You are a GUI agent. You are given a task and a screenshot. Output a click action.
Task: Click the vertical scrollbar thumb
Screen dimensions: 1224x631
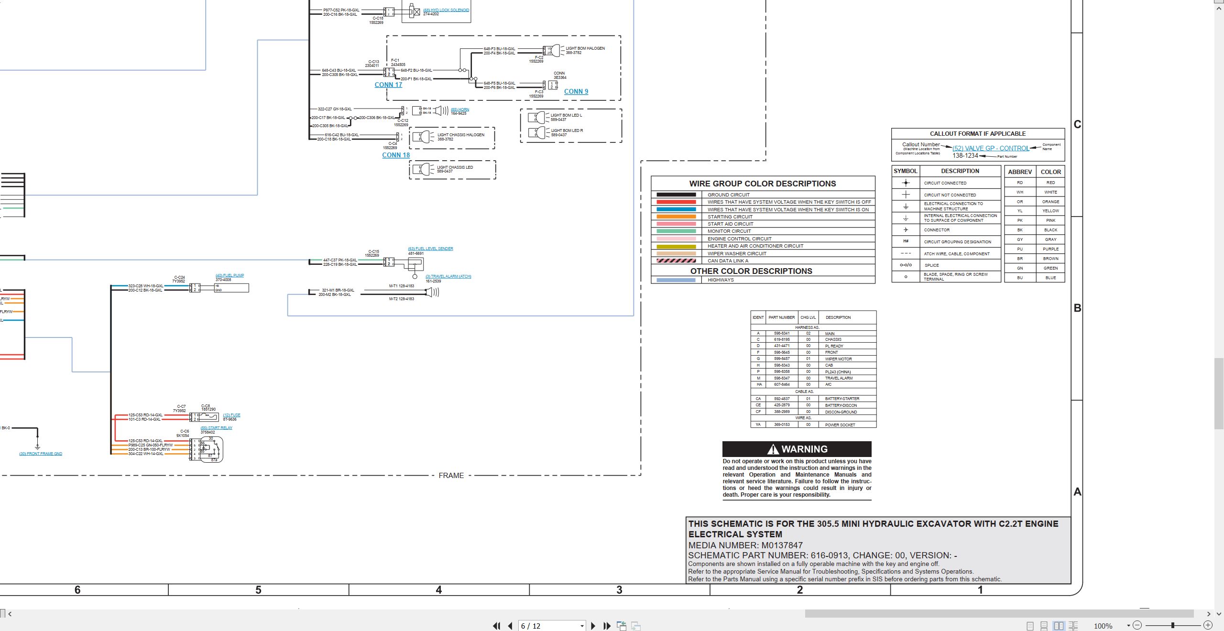pos(1219,393)
